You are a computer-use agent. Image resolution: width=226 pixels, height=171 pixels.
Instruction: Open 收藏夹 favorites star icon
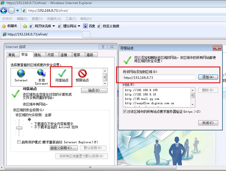(4, 26)
